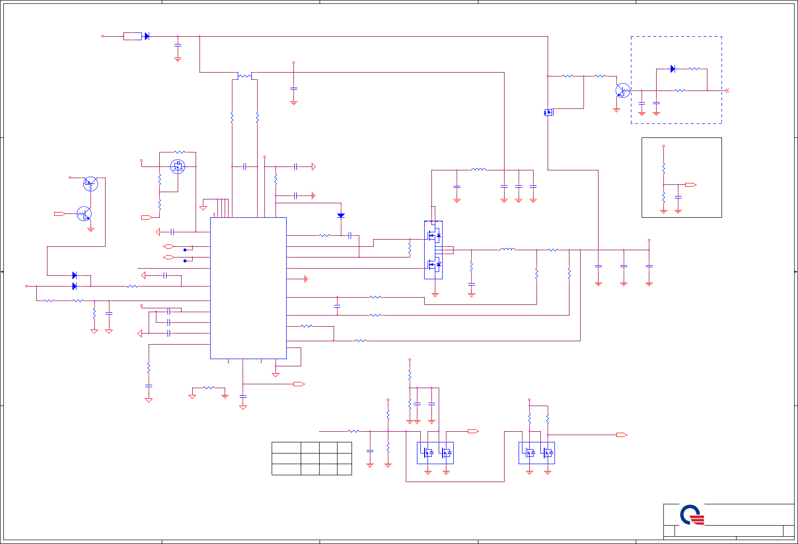The image size is (798, 544).
Task: Click the port flag inside the voltage divider box
Action: point(691,185)
